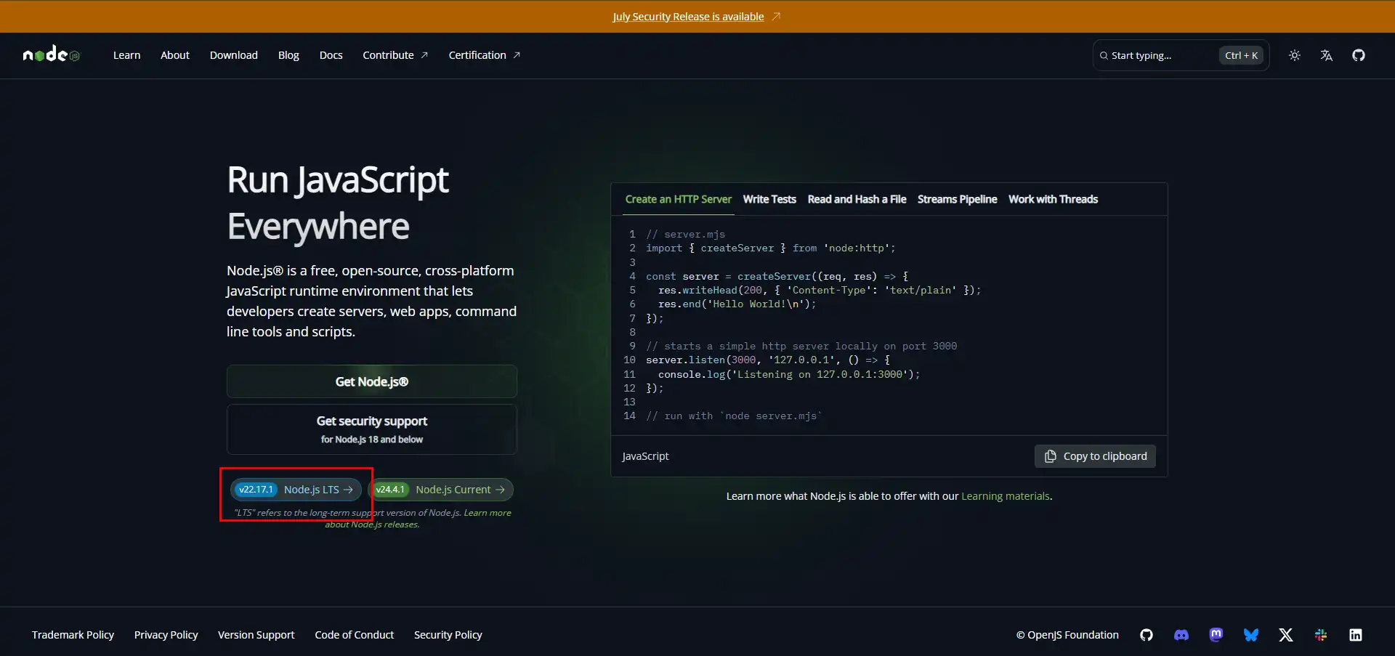Open the Mastodon icon in the footer
Image resolution: width=1395 pixels, height=656 pixels.
(x=1216, y=634)
